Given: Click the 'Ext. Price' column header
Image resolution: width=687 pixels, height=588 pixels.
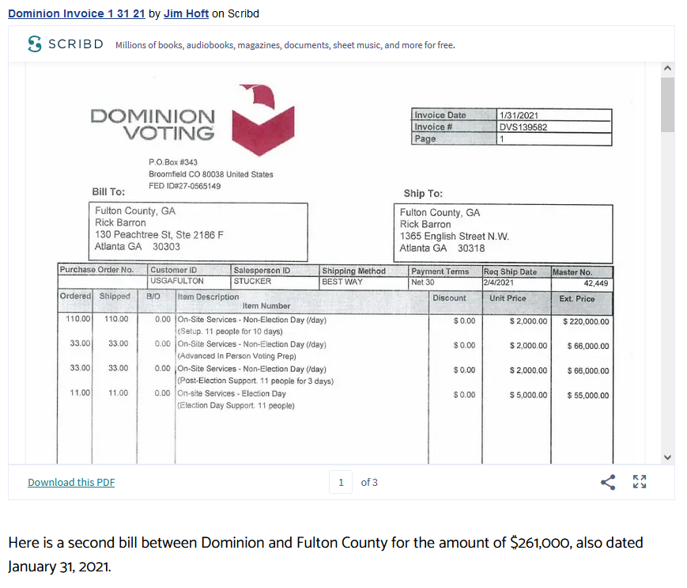Looking at the screenshot, I should click(x=576, y=298).
